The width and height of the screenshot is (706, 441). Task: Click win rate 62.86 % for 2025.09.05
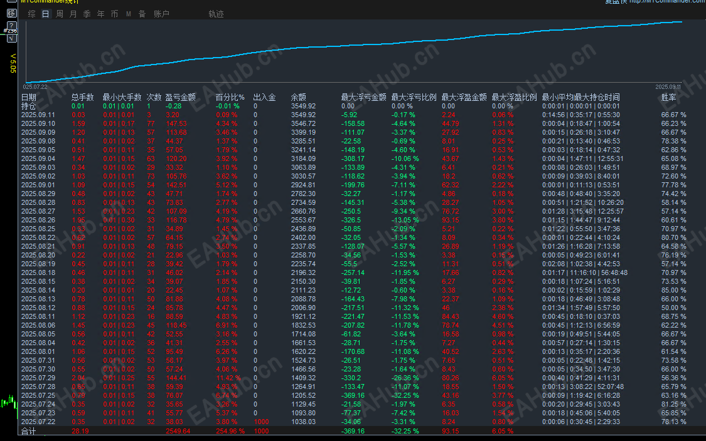(673, 150)
